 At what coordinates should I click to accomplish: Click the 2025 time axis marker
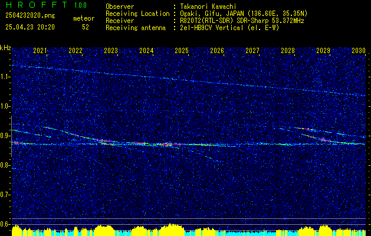pyautogui.click(x=182, y=50)
